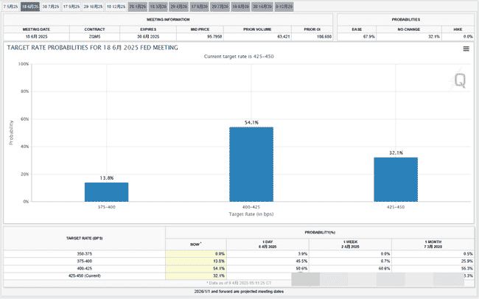The height and width of the screenshot is (299, 479).
Task: Click the 1 MONTH probability column header
Action: tap(433, 244)
